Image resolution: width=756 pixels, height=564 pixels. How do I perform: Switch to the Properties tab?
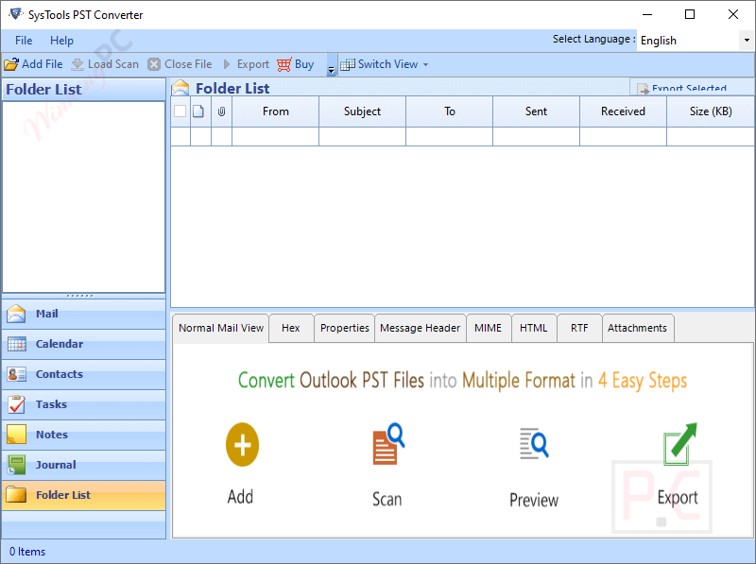344,328
